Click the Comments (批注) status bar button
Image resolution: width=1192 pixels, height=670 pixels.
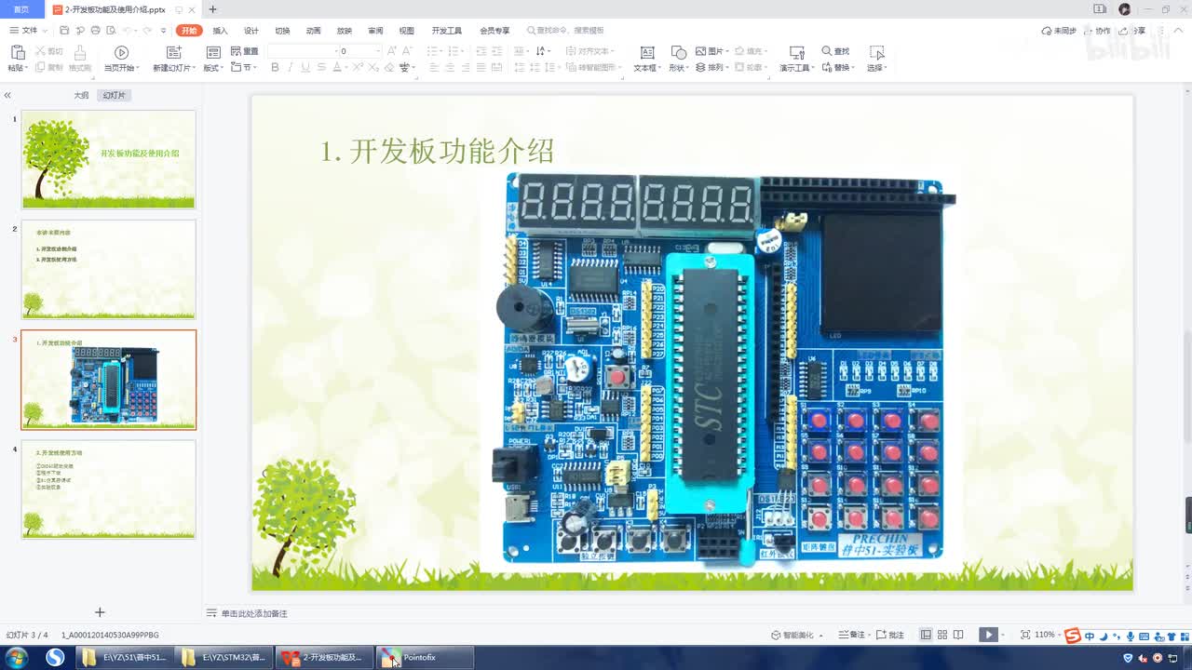coord(890,635)
